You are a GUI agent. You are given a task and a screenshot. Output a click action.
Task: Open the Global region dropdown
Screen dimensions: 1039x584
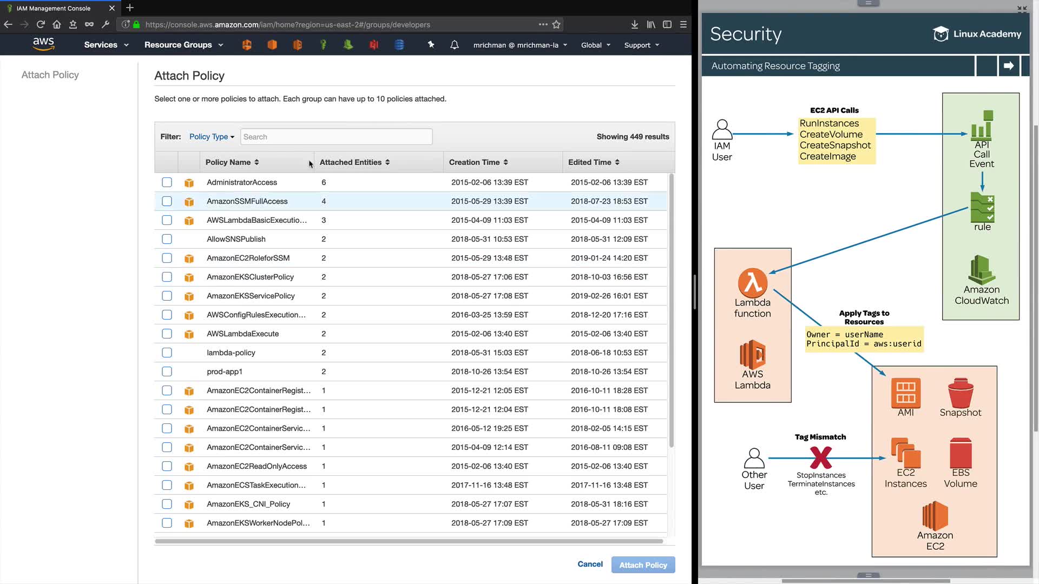pyautogui.click(x=595, y=45)
